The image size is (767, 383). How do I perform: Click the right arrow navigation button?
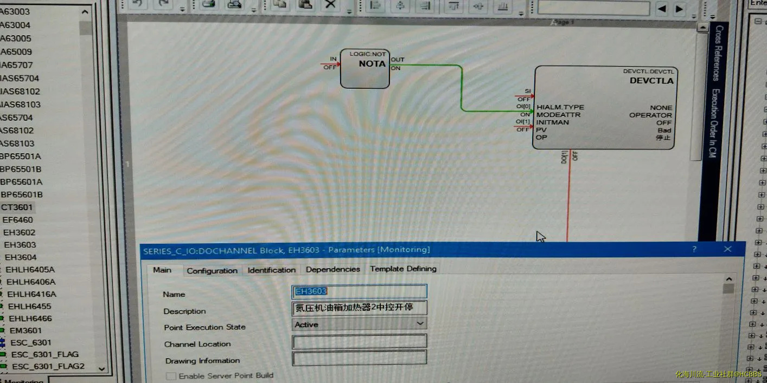coord(679,9)
